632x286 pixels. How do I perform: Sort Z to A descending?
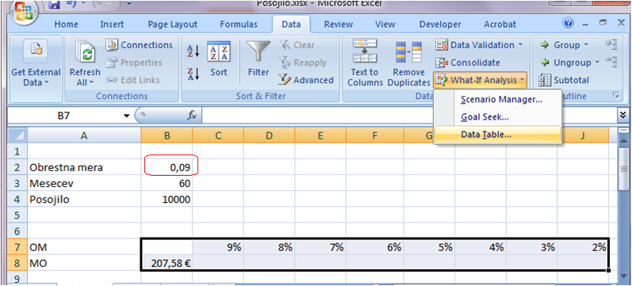point(193,74)
